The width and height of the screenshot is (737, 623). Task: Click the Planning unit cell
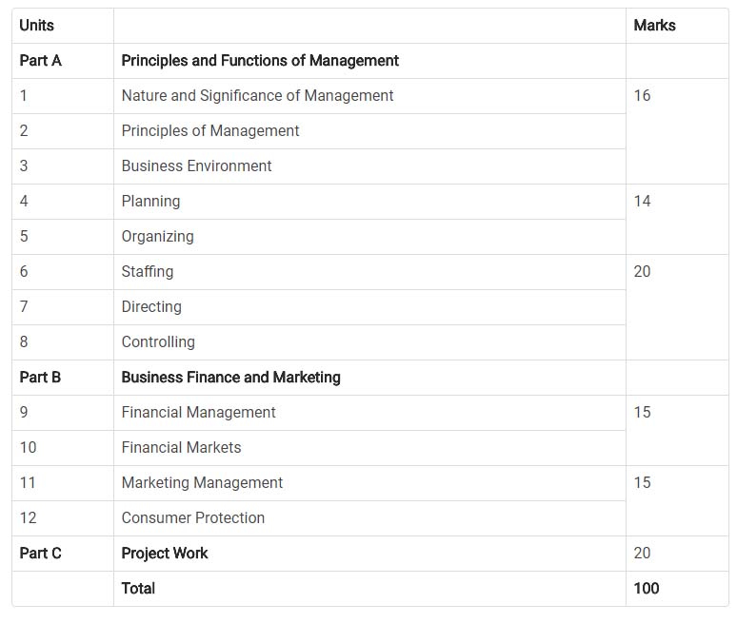[x=150, y=202]
